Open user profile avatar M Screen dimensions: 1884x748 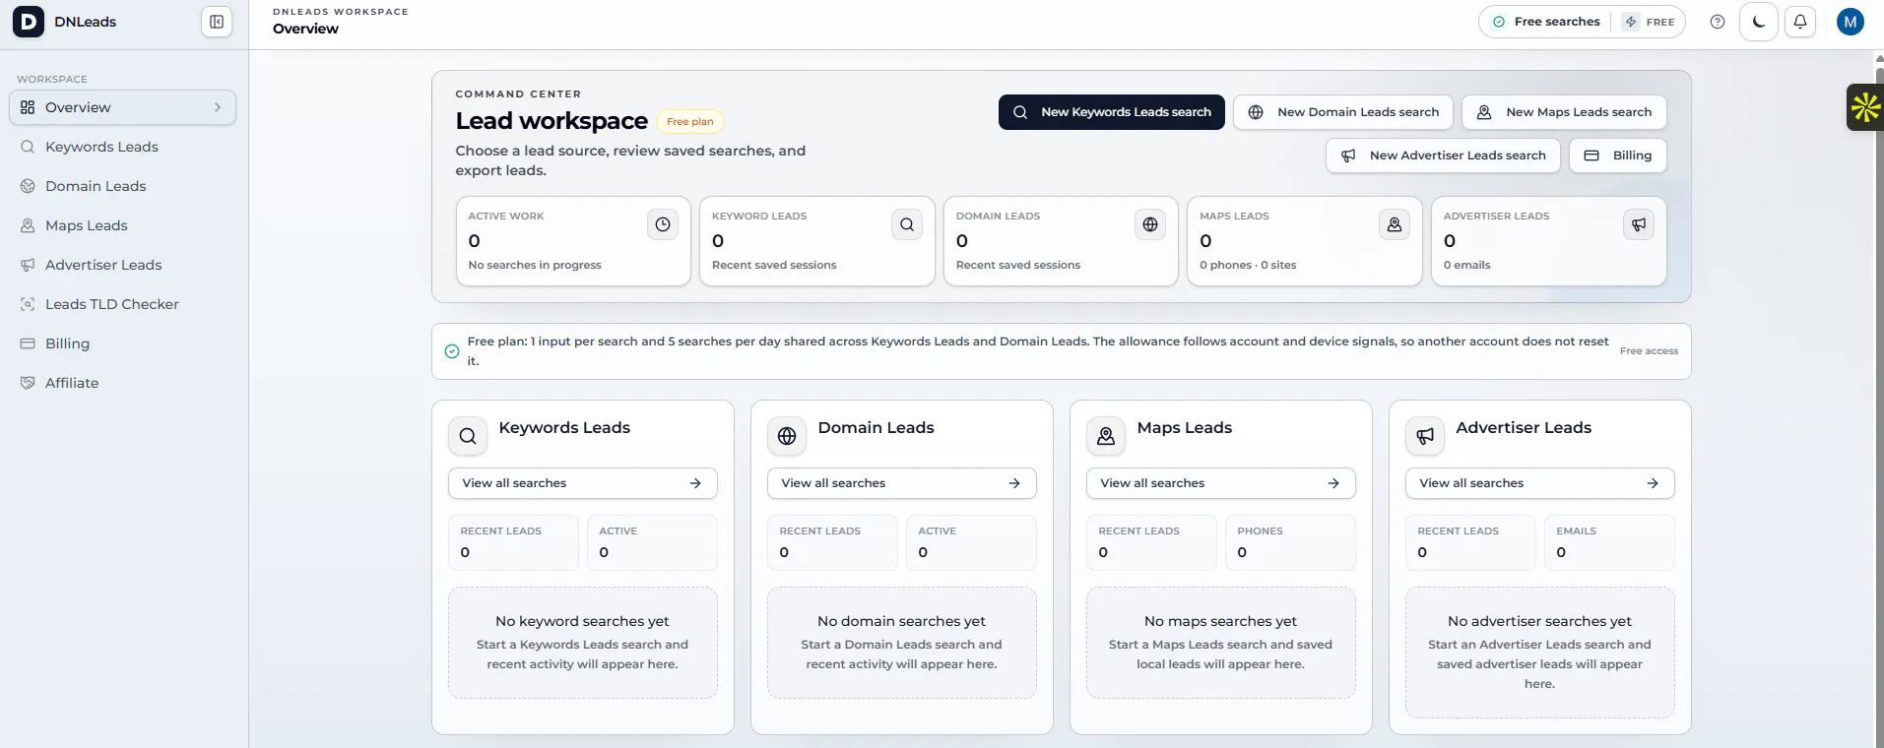click(x=1851, y=22)
